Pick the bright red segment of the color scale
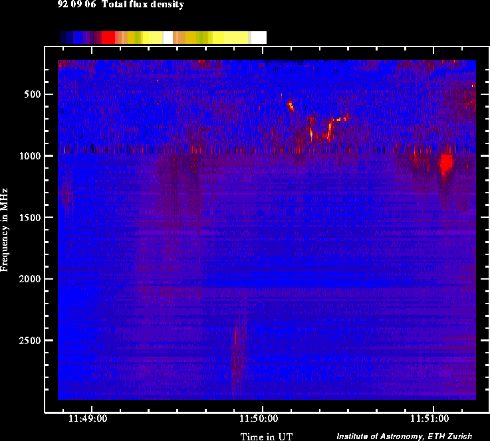The image size is (490, 441). 108,37
